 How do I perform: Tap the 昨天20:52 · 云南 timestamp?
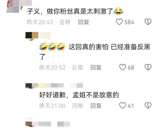61,68
